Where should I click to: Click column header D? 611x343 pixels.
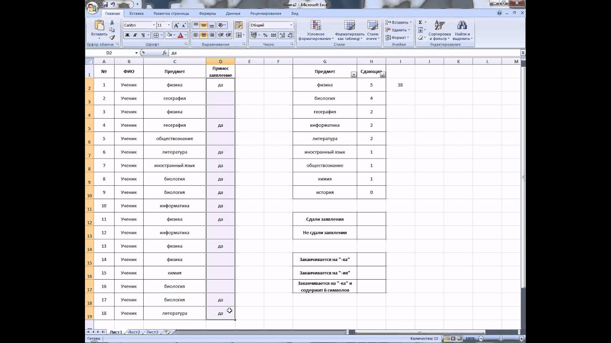click(221, 61)
